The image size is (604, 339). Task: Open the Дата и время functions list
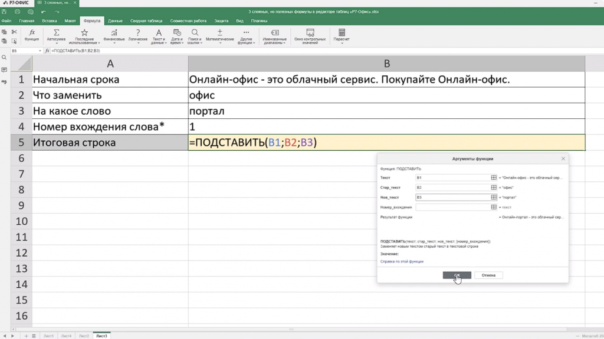click(x=177, y=36)
